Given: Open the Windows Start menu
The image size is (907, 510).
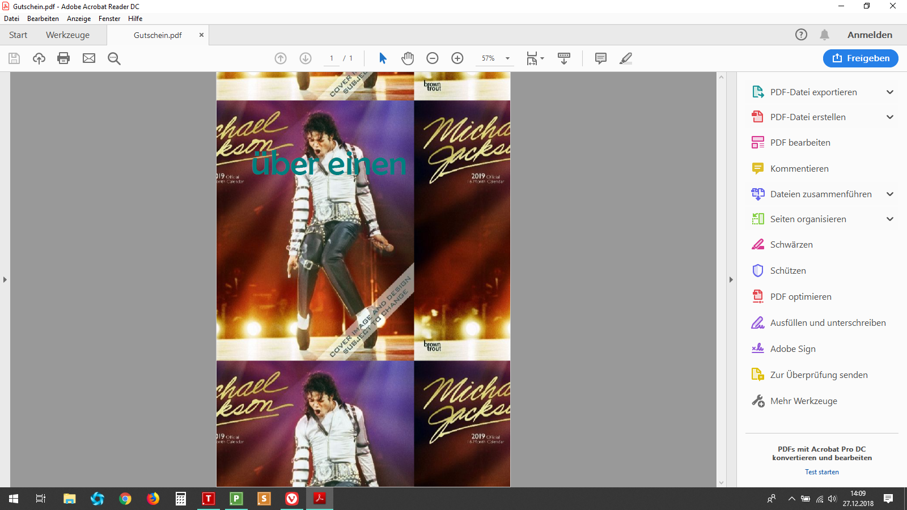Looking at the screenshot, I should pyautogui.click(x=14, y=499).
